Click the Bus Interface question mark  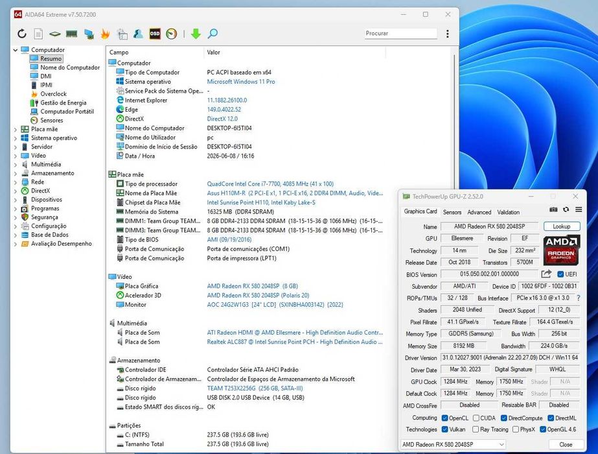579,298
